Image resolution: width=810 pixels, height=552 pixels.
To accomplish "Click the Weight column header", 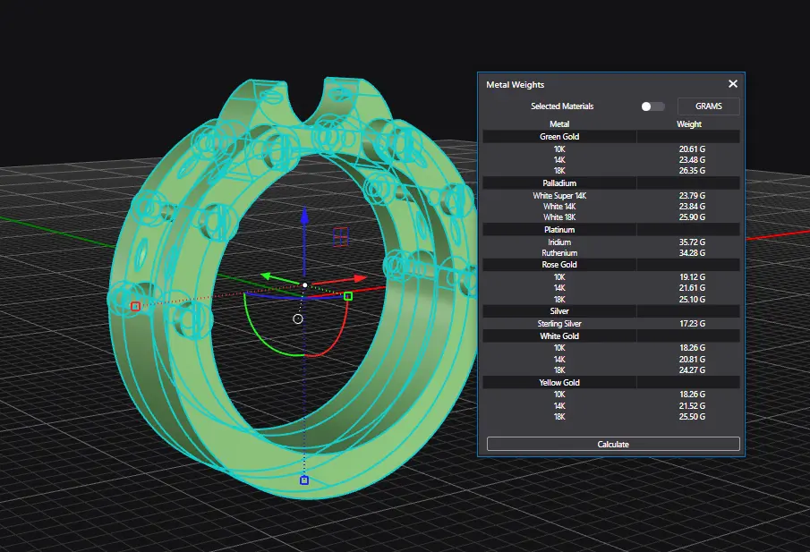I will tap(688, 124).
